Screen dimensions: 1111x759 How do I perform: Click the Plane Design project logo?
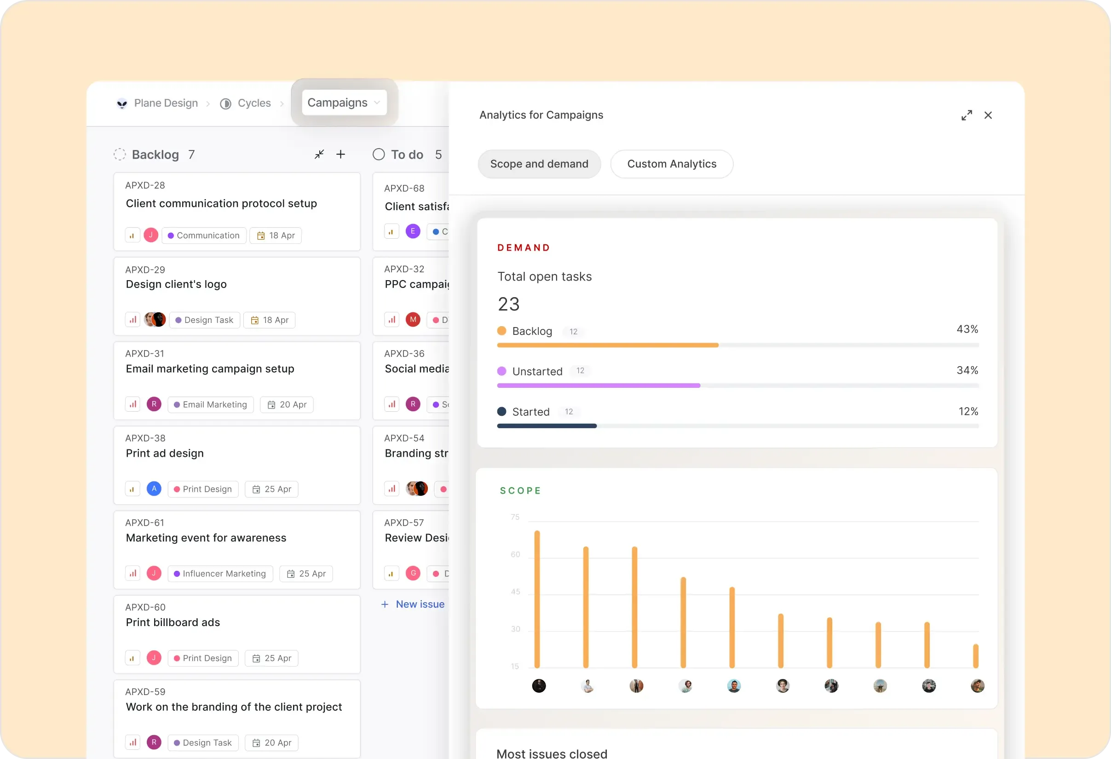[x=122, y=103]
